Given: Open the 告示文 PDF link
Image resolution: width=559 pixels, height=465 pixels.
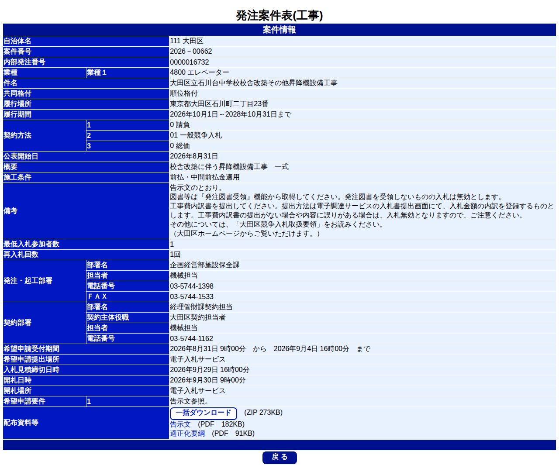Looking at the screenshot, I should pyautogui.click(x=180, y=424).
